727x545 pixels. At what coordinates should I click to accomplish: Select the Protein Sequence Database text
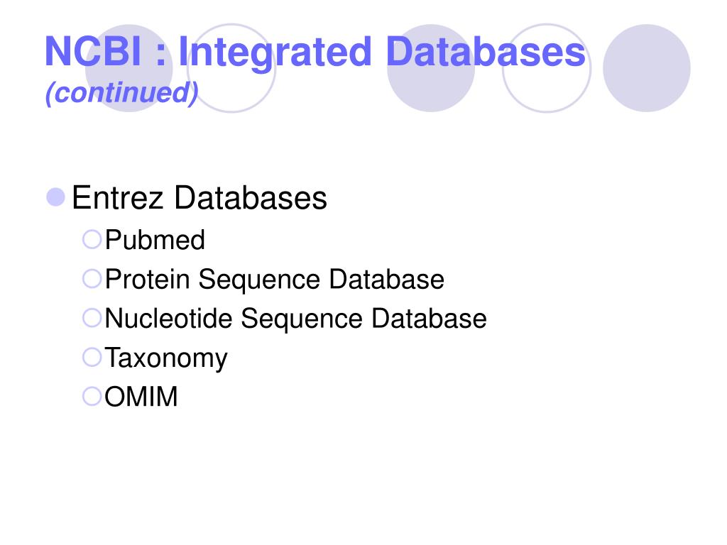coord(275,280)
